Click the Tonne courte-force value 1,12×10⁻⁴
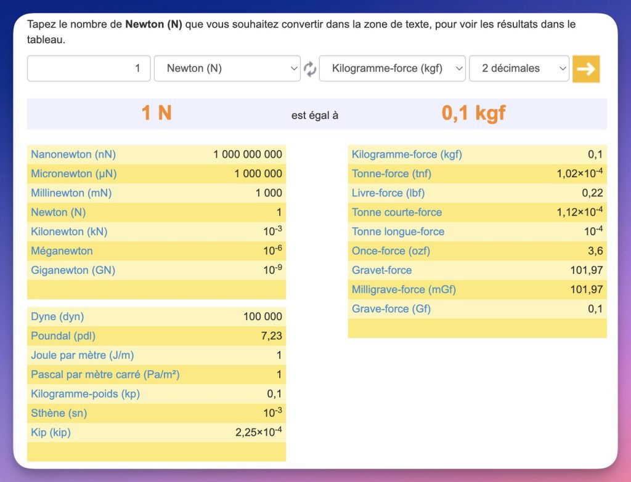The image size is (631, 482). tap(579, 212)
